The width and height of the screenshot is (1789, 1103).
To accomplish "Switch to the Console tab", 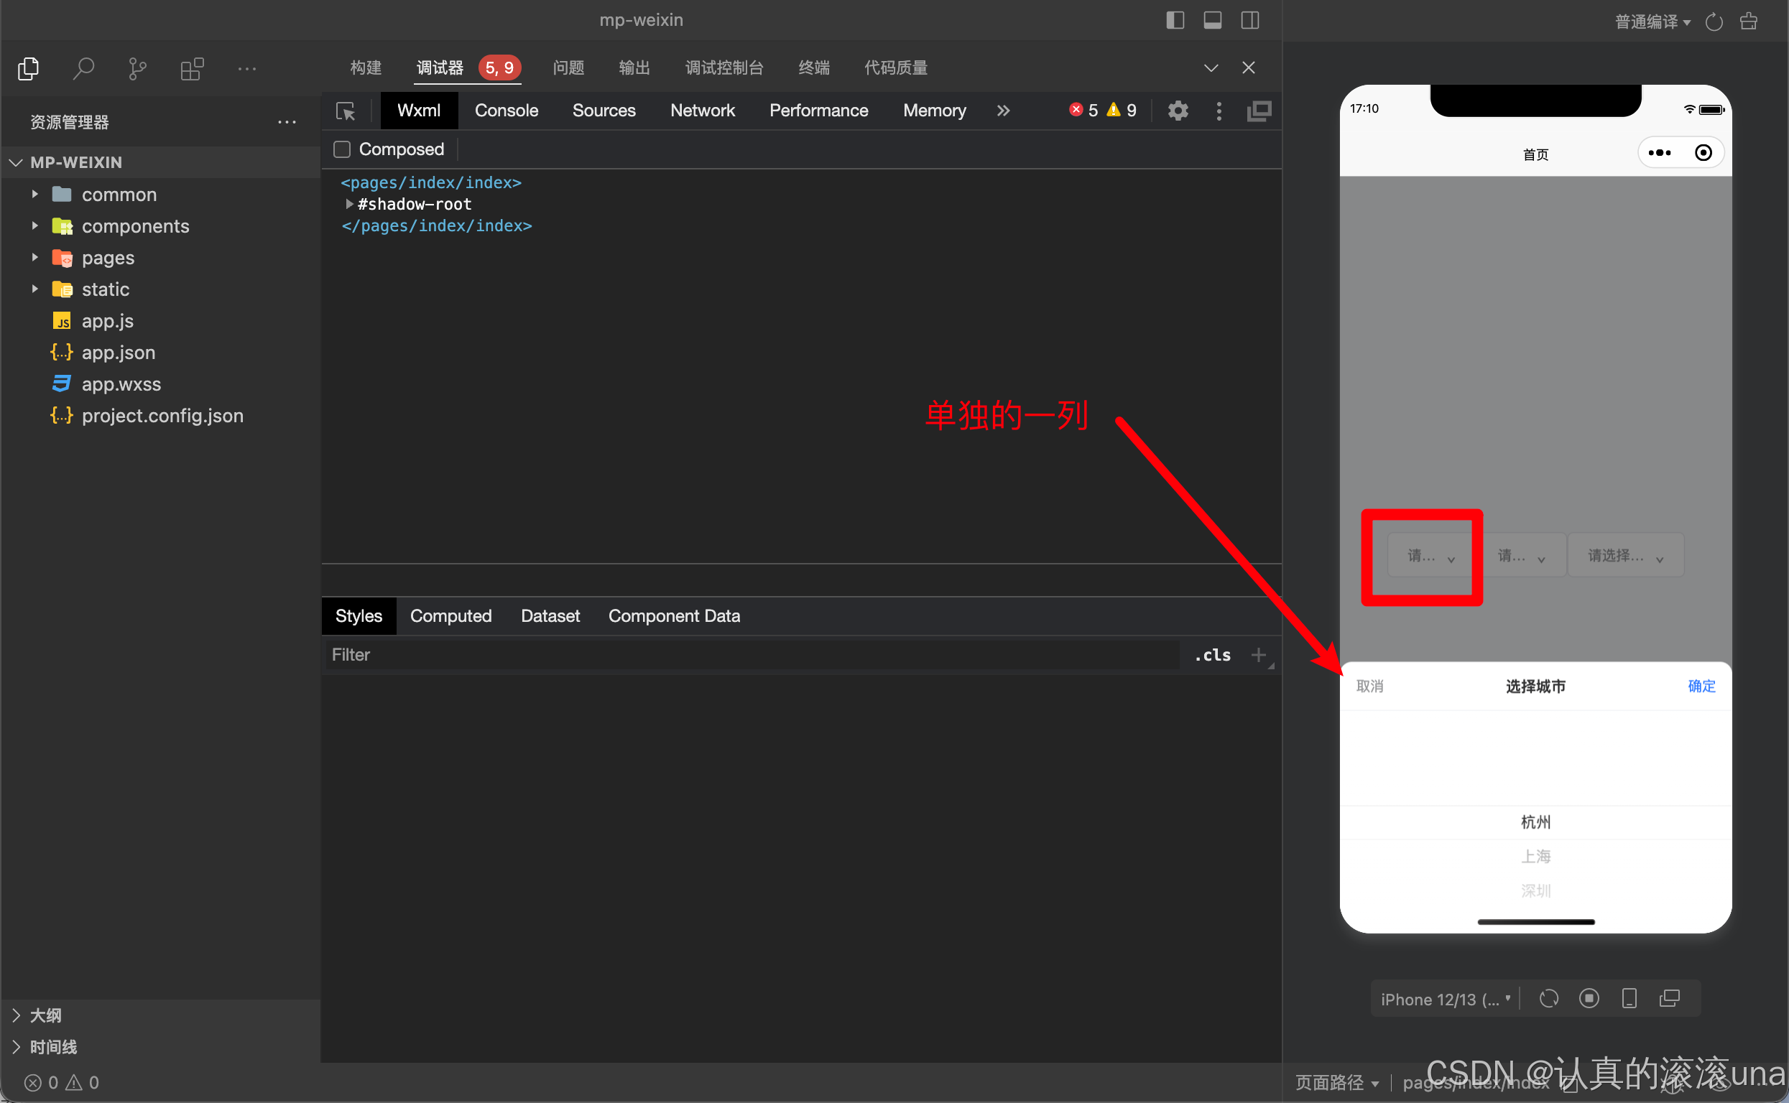I will [506, 111].
